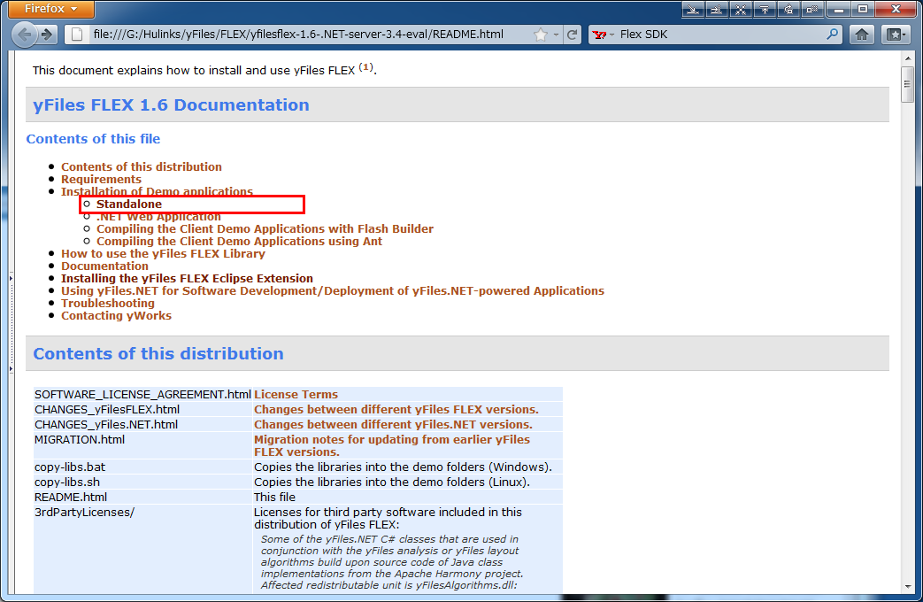923x602 pixels.
Task: Focus the URL address field
Action: click(298, 35)
